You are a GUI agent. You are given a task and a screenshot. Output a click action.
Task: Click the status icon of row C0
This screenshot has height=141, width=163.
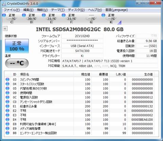point(7,102)
